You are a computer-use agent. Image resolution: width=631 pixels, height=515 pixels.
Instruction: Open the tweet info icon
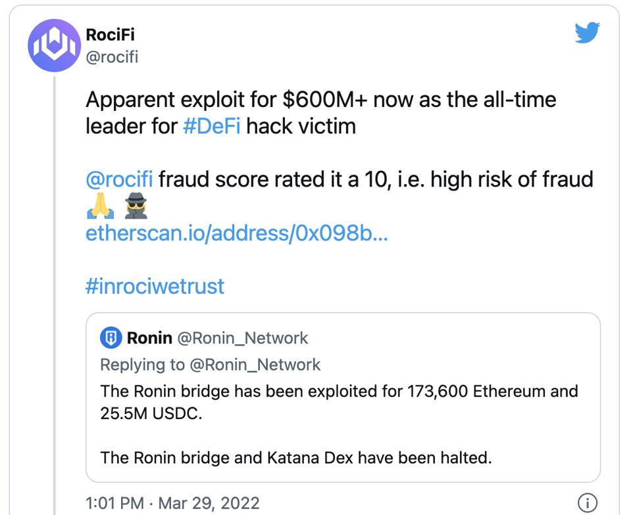[x=586, y=503]
